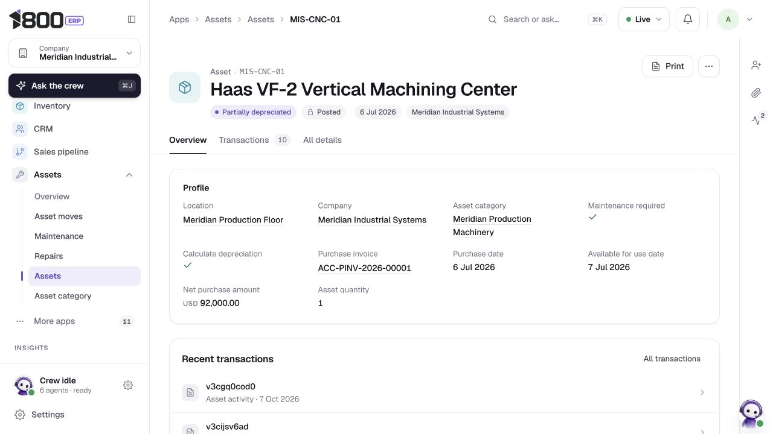Open transaction v3cgq0cod0
Image resolution: width=773 pixels, height=434 pixels.
coord(444,392)
